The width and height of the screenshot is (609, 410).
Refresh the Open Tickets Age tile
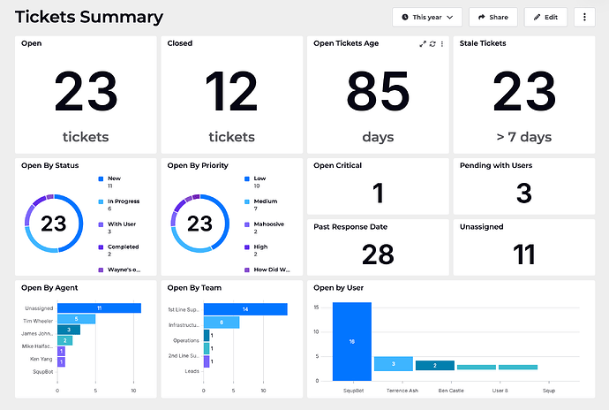coord(432,43)
